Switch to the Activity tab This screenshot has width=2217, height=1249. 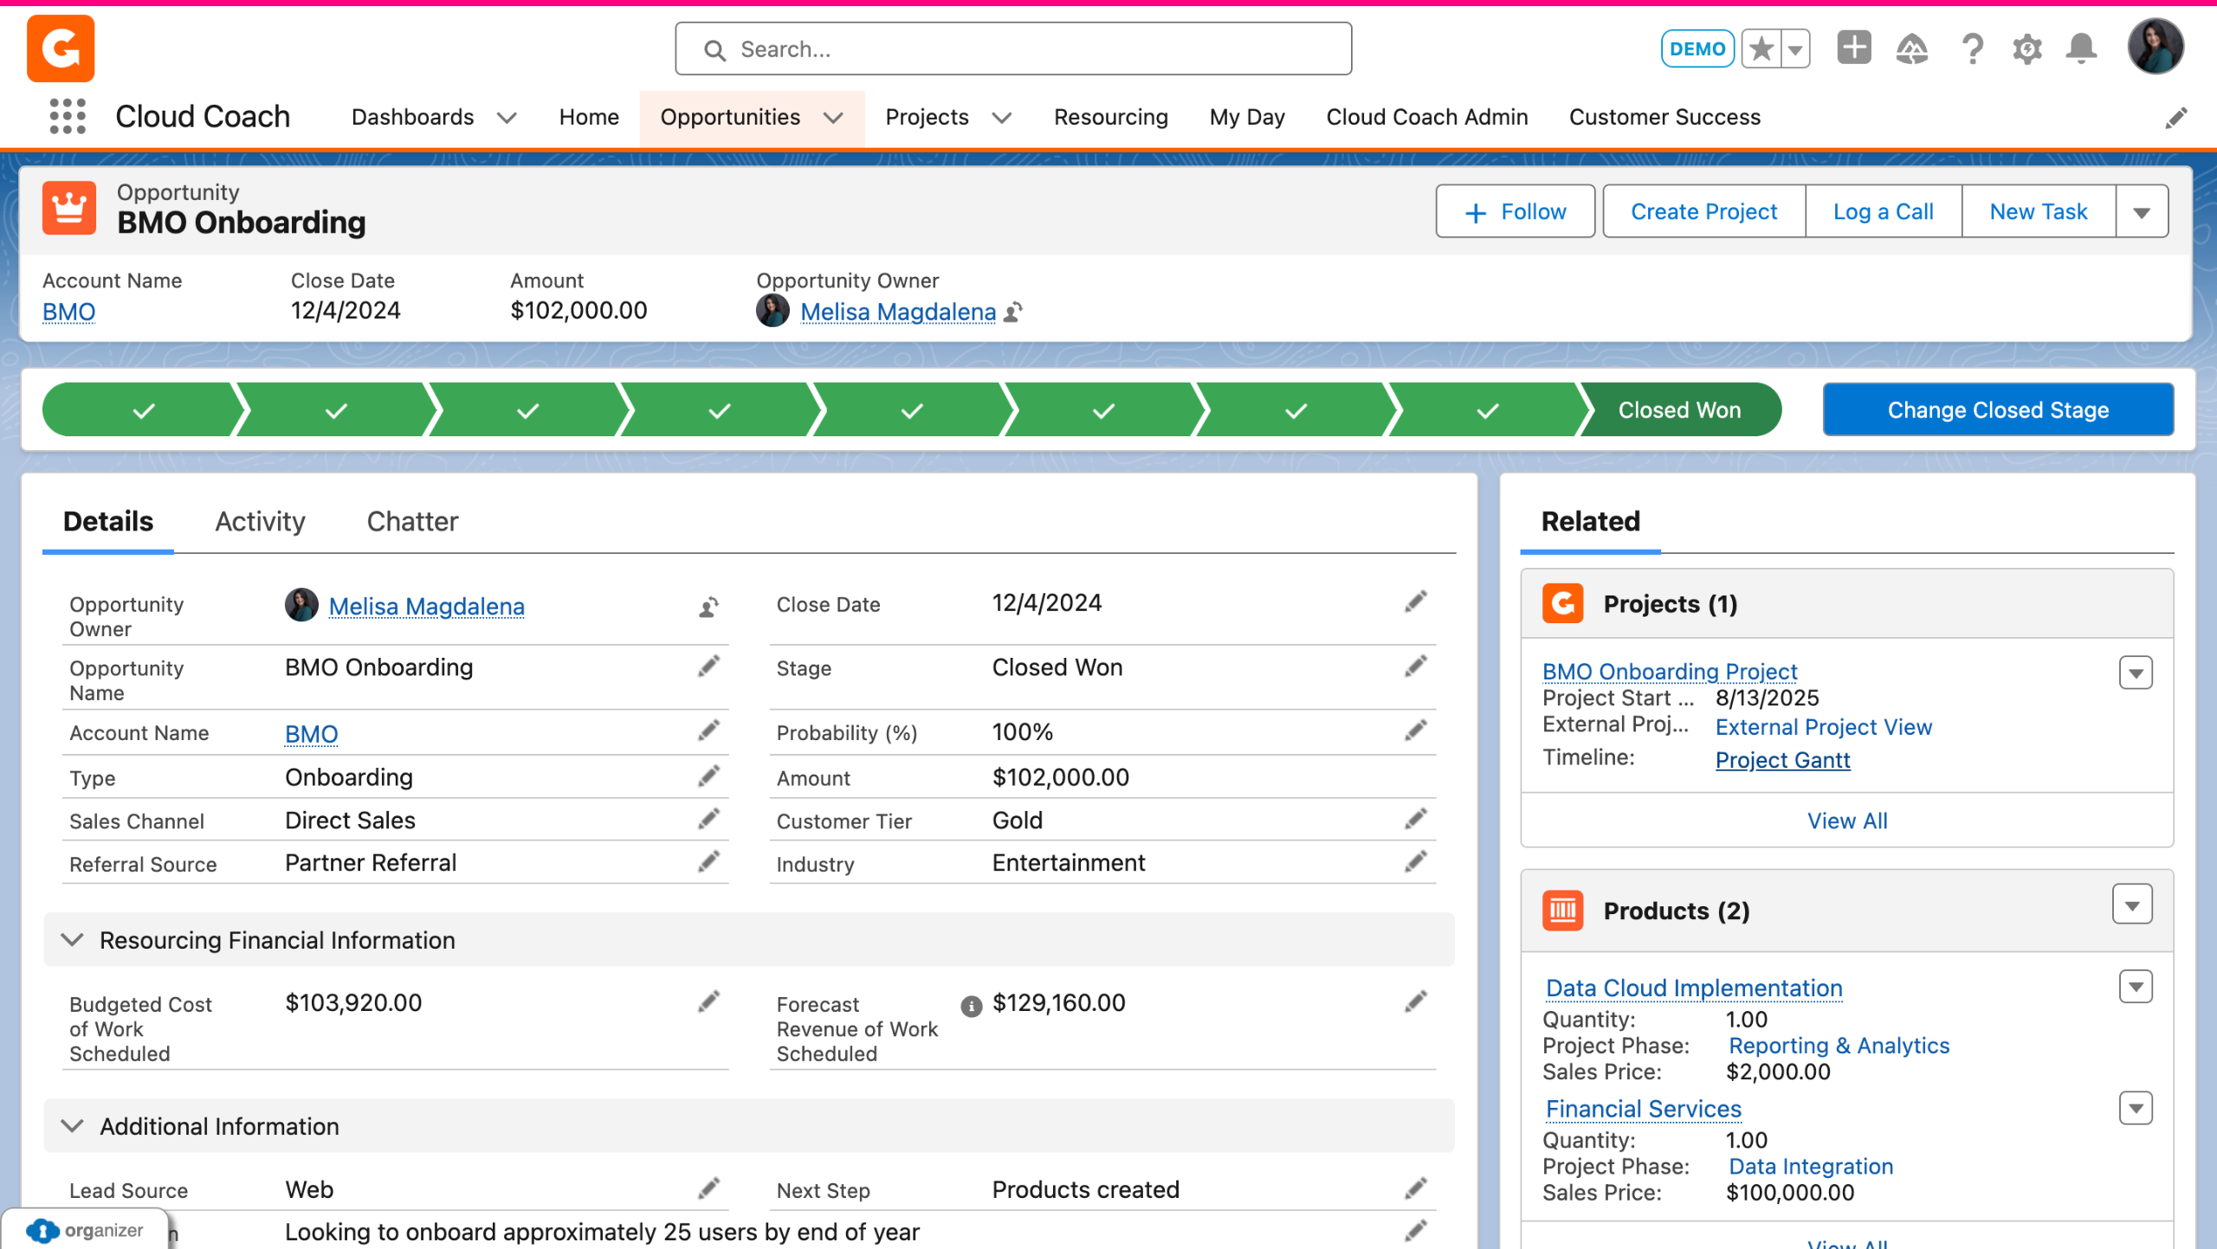point(260,522)
